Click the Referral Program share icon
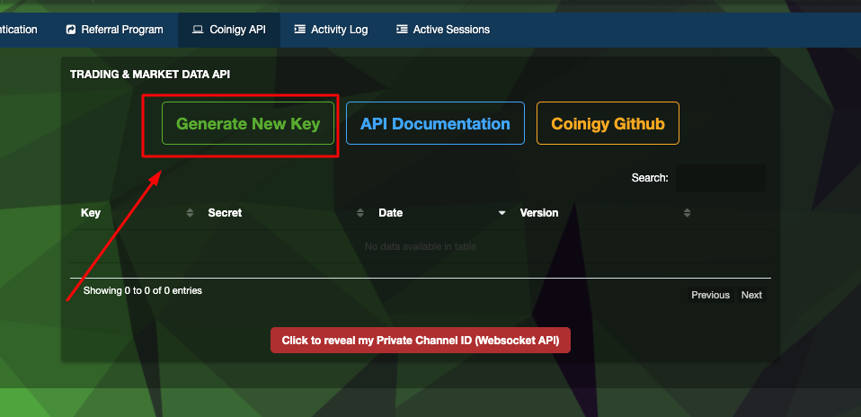The height and width of the screenshot is (417, 861). pos(70,30)
